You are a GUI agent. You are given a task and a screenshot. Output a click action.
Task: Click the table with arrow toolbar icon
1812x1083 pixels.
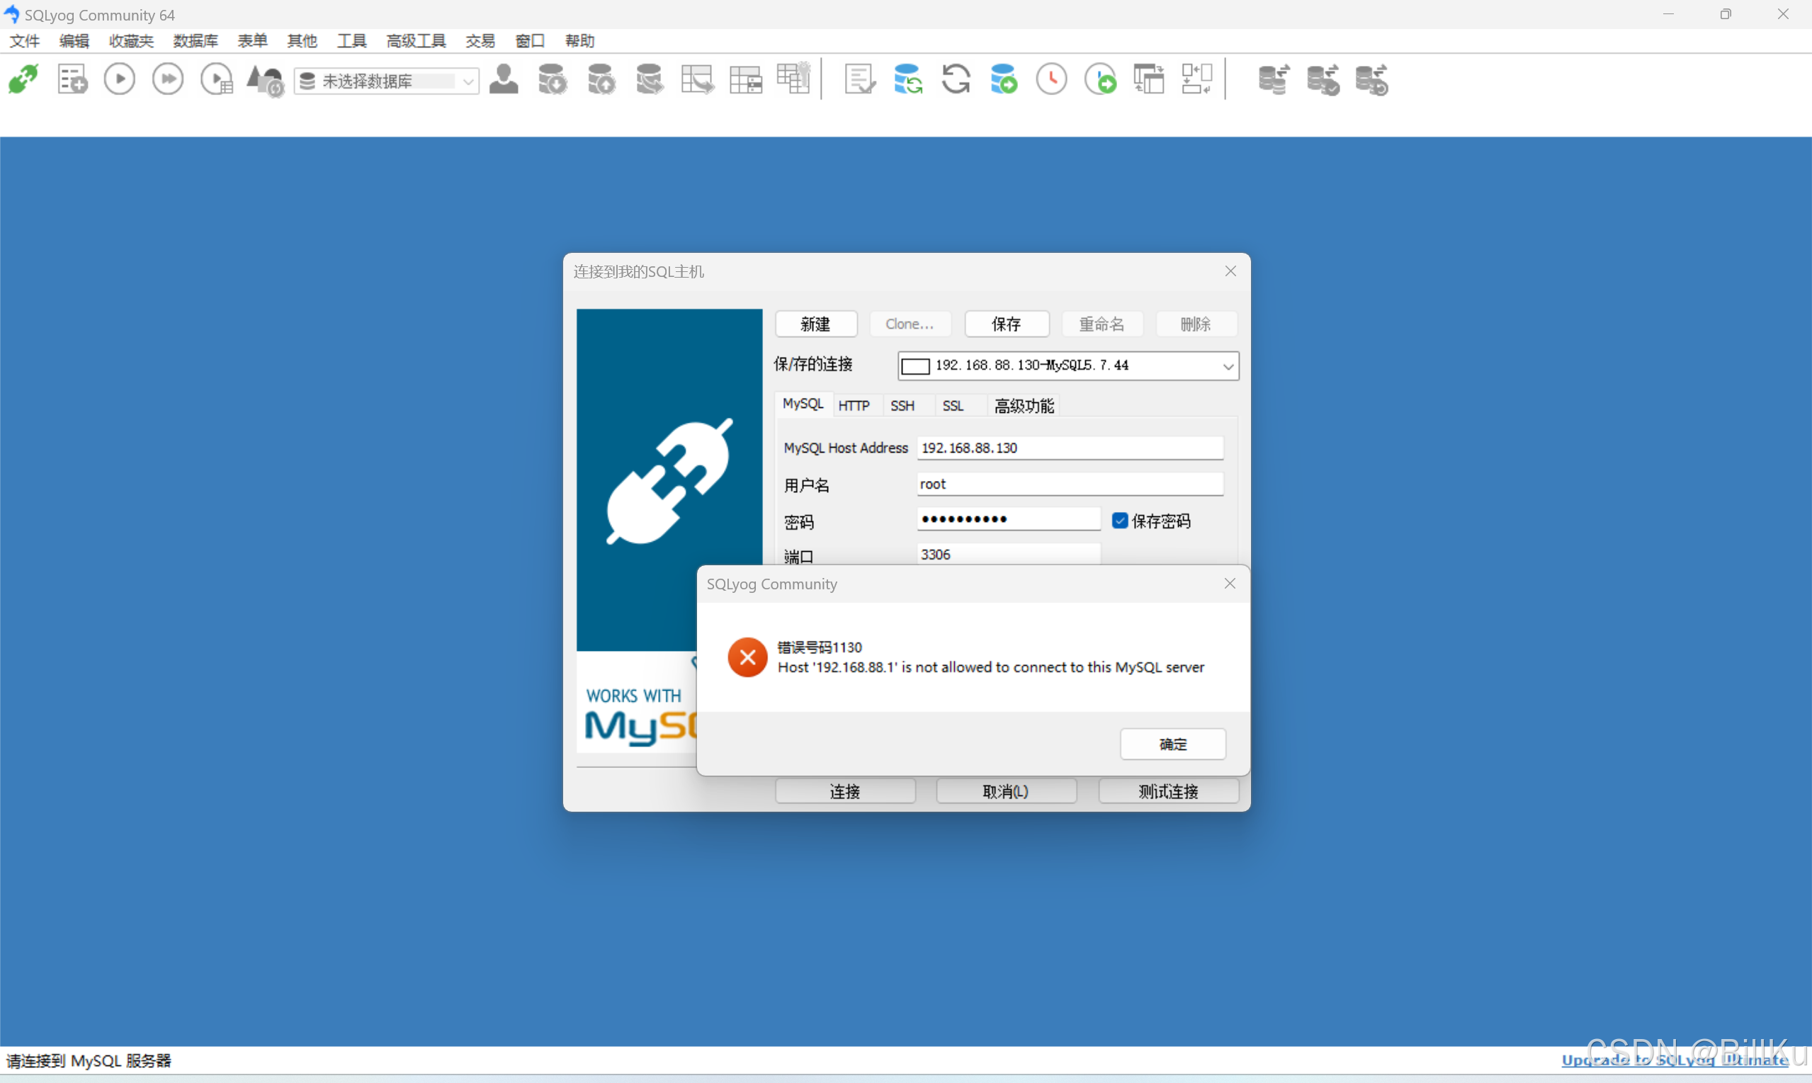click(x=698, y=79)
